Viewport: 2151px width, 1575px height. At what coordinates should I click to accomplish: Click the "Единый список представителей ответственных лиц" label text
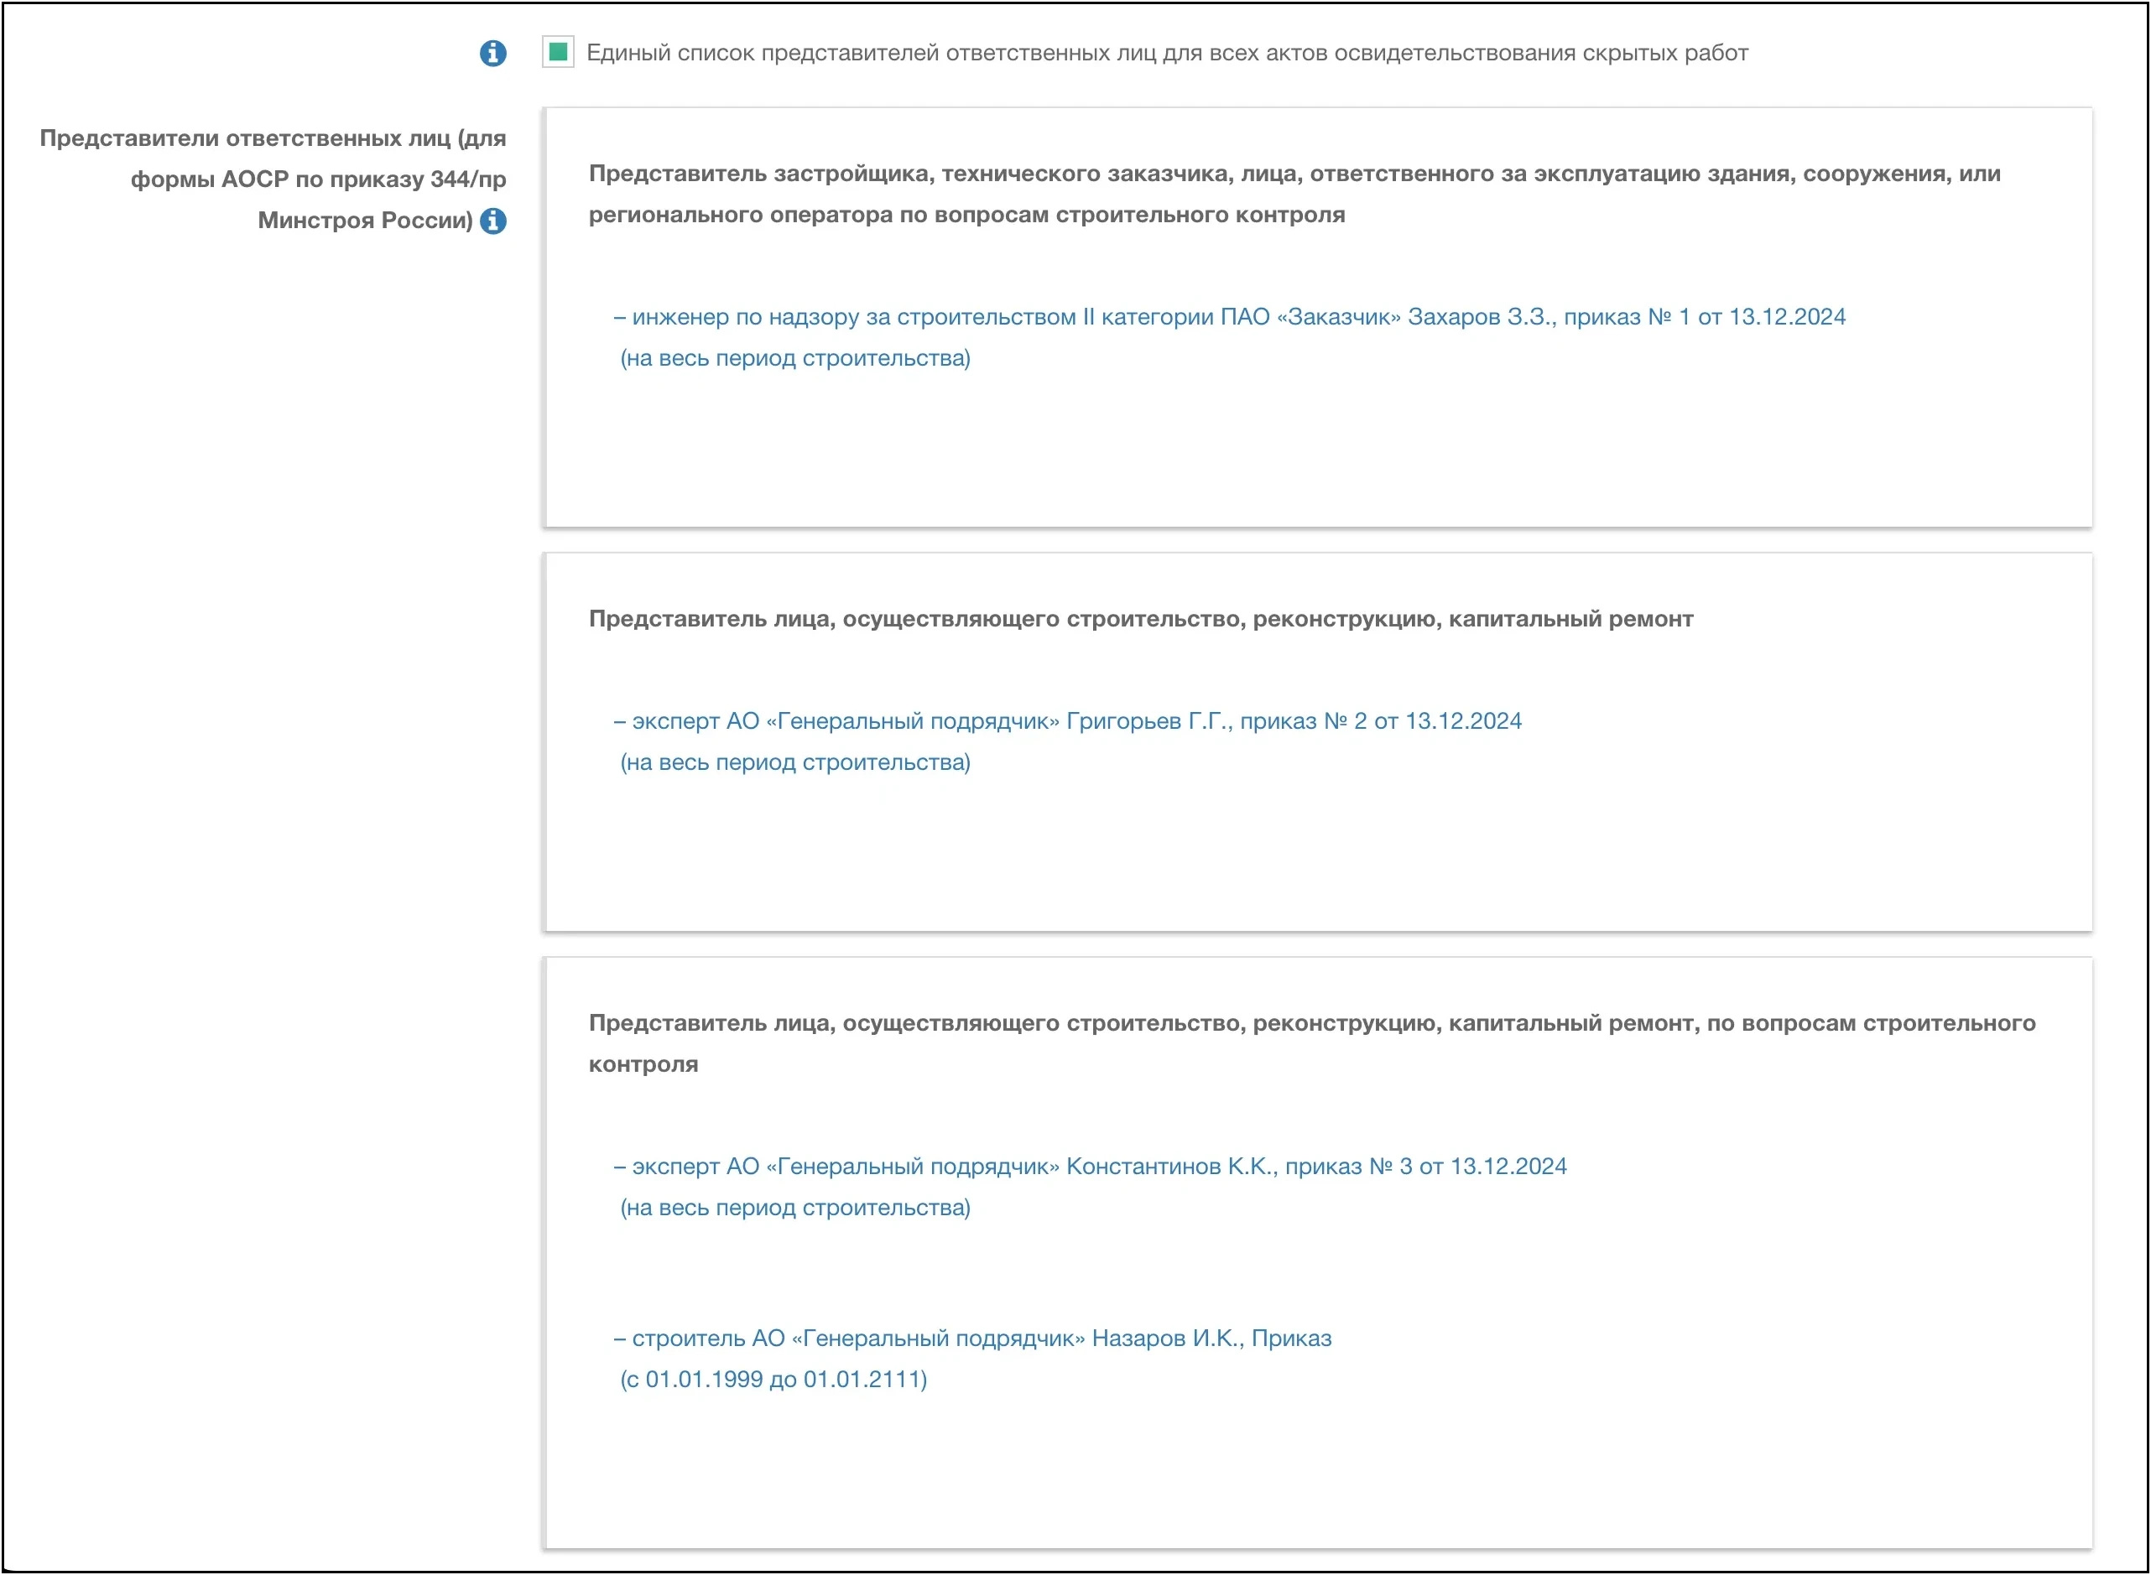[x=1166, y=54]
